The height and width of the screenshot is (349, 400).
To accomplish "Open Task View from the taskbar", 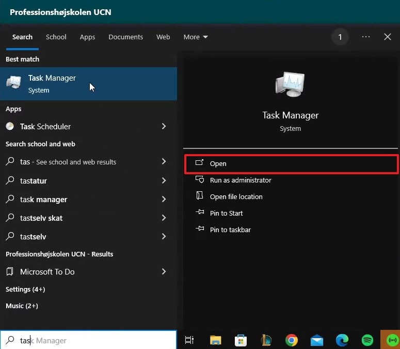I will [x=189, y=340].
